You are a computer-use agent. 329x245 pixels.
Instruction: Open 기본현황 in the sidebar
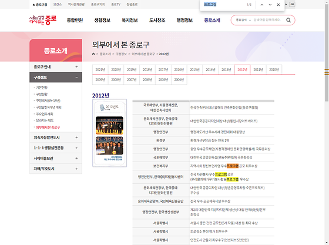pos(42,88)
